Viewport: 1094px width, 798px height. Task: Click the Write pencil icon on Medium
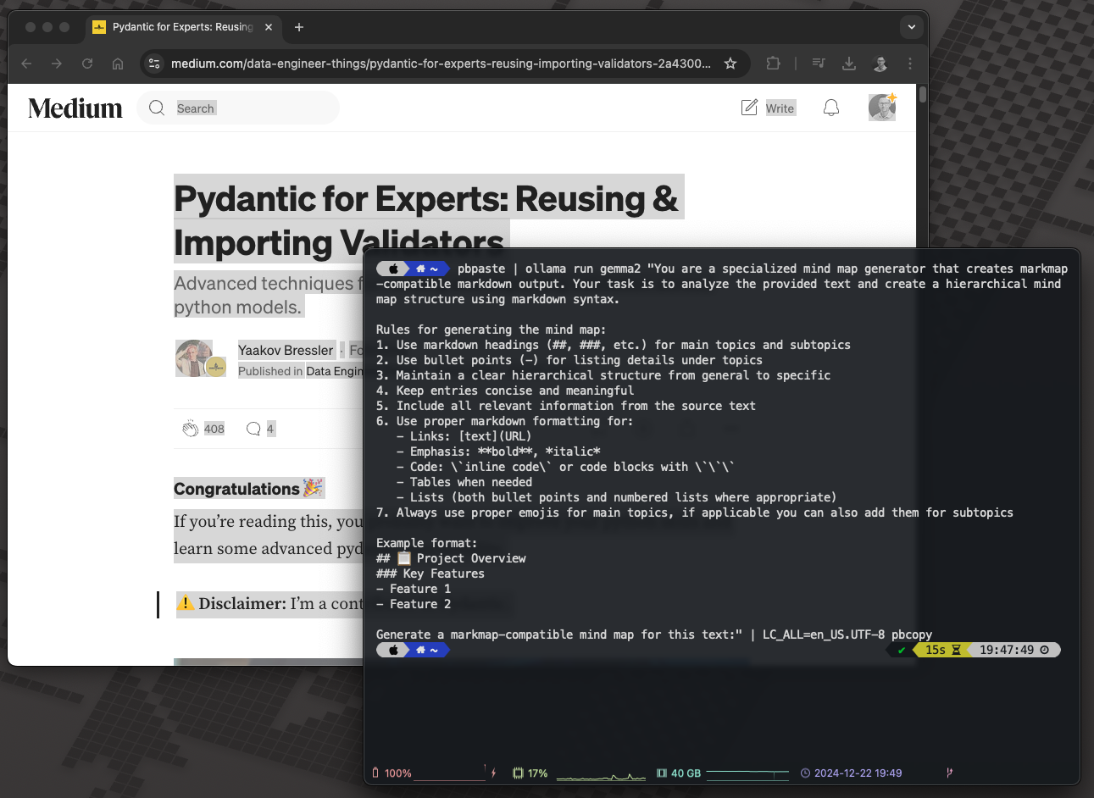[749, 107]
